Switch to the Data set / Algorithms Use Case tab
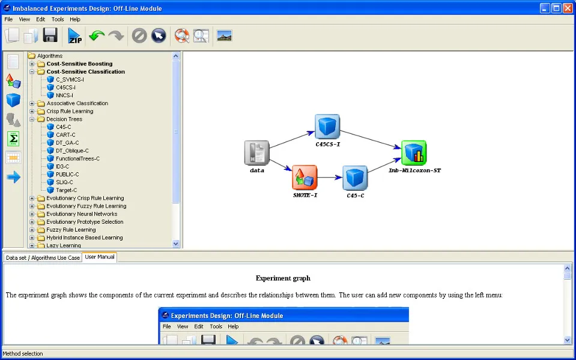The width and height of the screenshot is (576, 360). coord(42,257)
